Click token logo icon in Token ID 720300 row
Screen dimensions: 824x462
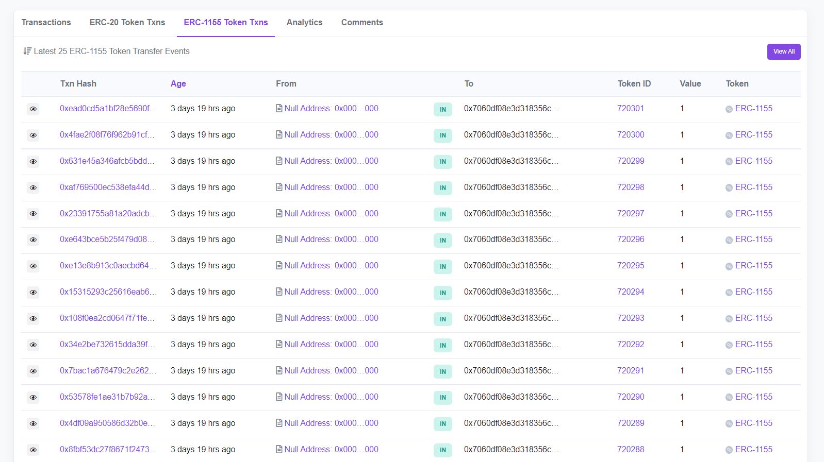[729, 135]
